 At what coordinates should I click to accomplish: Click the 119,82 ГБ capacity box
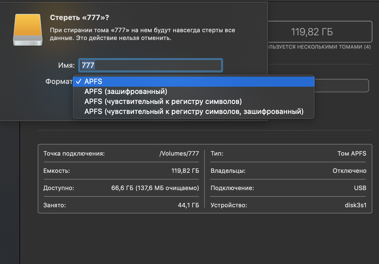click(320, 32)
